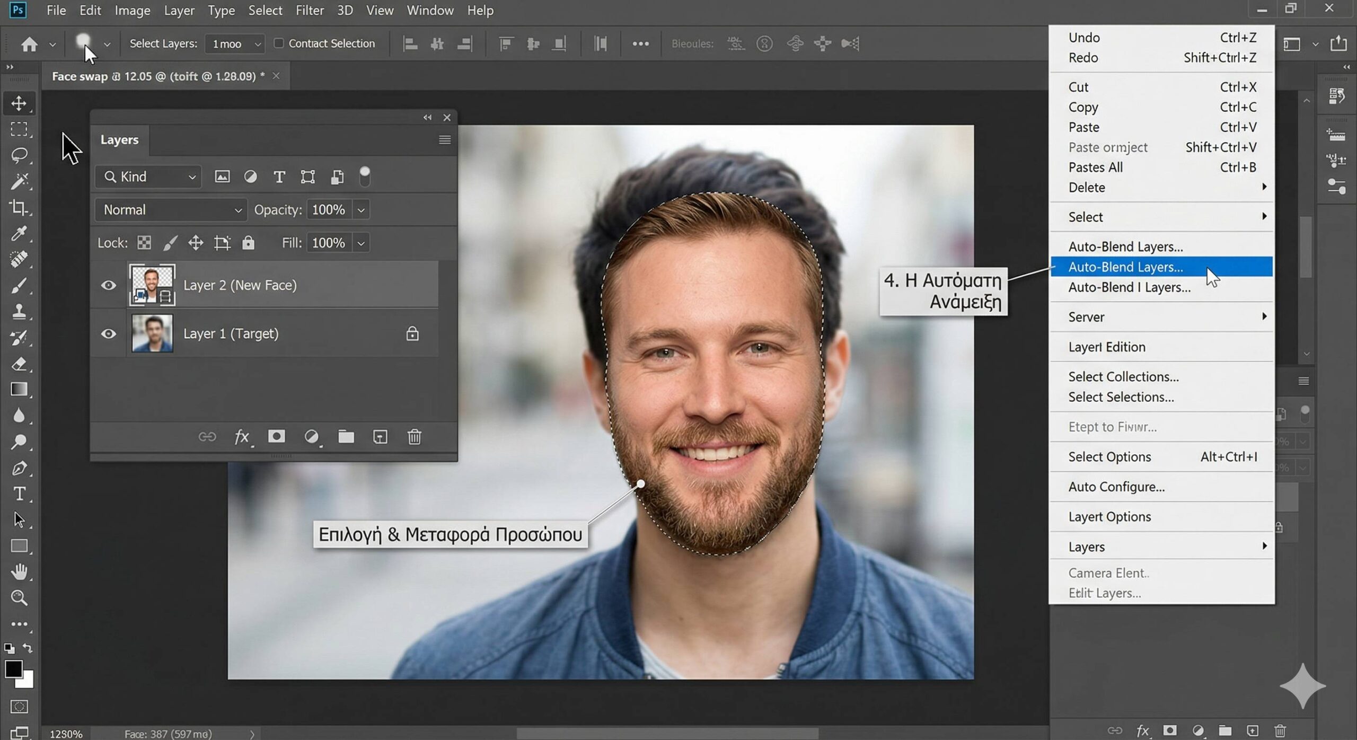The width and height of the screenshot is (1357, 740).
Task: Click the trash icon in Layers panel
Action: 414,437
